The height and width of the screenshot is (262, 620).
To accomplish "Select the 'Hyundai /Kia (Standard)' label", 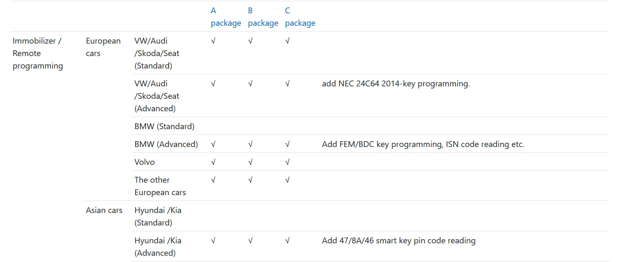I will (158, 216).
